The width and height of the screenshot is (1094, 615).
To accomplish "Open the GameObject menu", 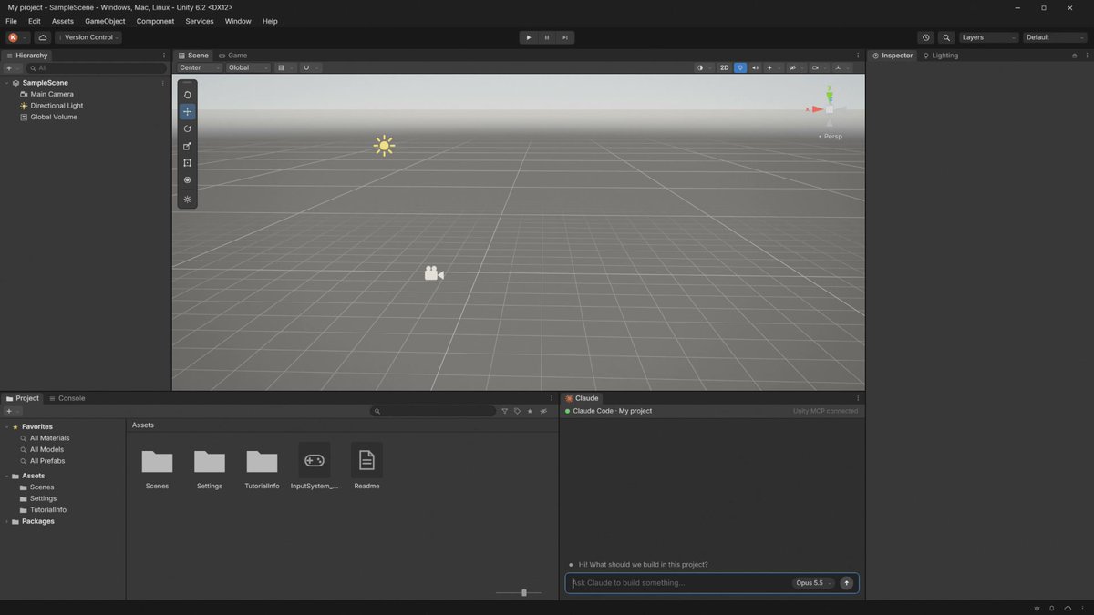I will (105, 21).
